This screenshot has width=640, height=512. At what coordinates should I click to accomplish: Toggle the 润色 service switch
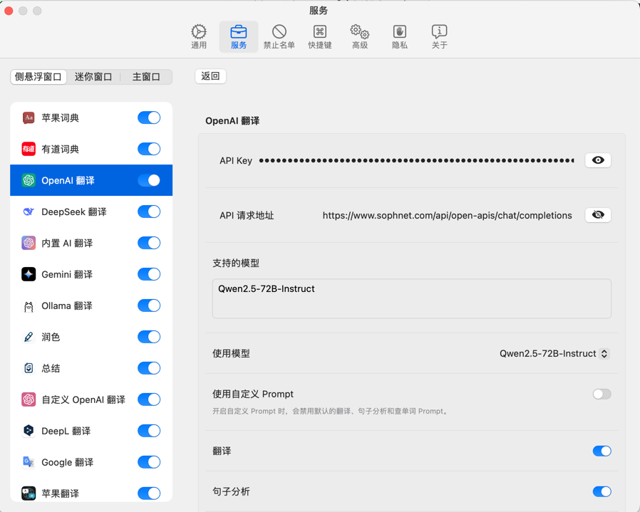[x=149, y=337]
